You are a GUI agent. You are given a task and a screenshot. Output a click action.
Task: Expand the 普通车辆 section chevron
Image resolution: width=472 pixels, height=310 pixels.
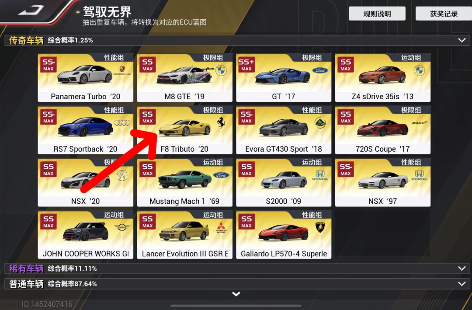coord(462,283)
